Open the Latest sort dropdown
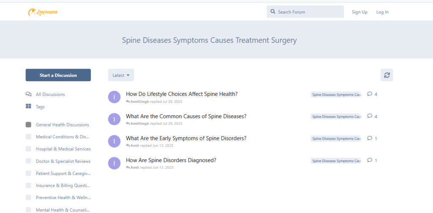 point(121,75)
